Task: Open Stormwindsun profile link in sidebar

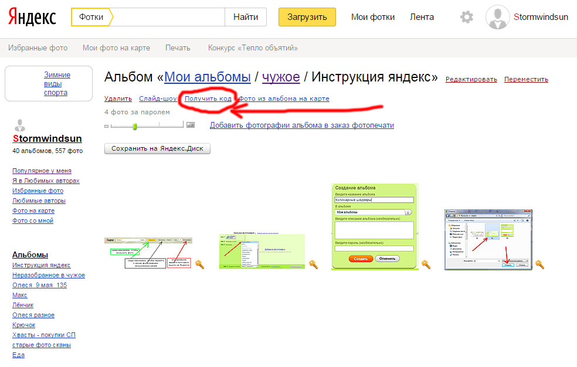Action: point(47,138)
